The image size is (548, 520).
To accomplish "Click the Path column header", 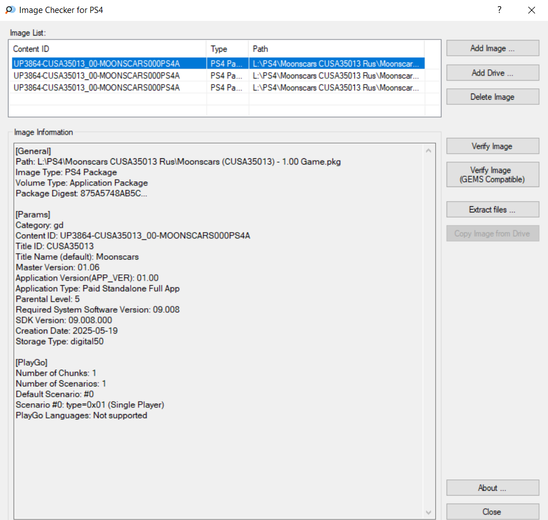I will point(336,49).
